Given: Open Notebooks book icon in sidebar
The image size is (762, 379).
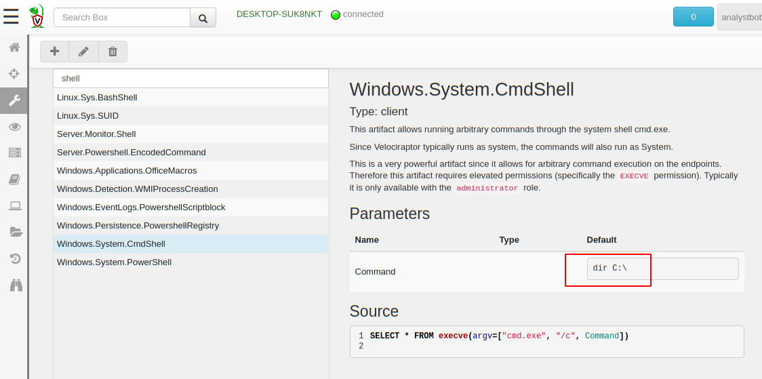Looking at the screenshot, I should [x=14, y=179].
